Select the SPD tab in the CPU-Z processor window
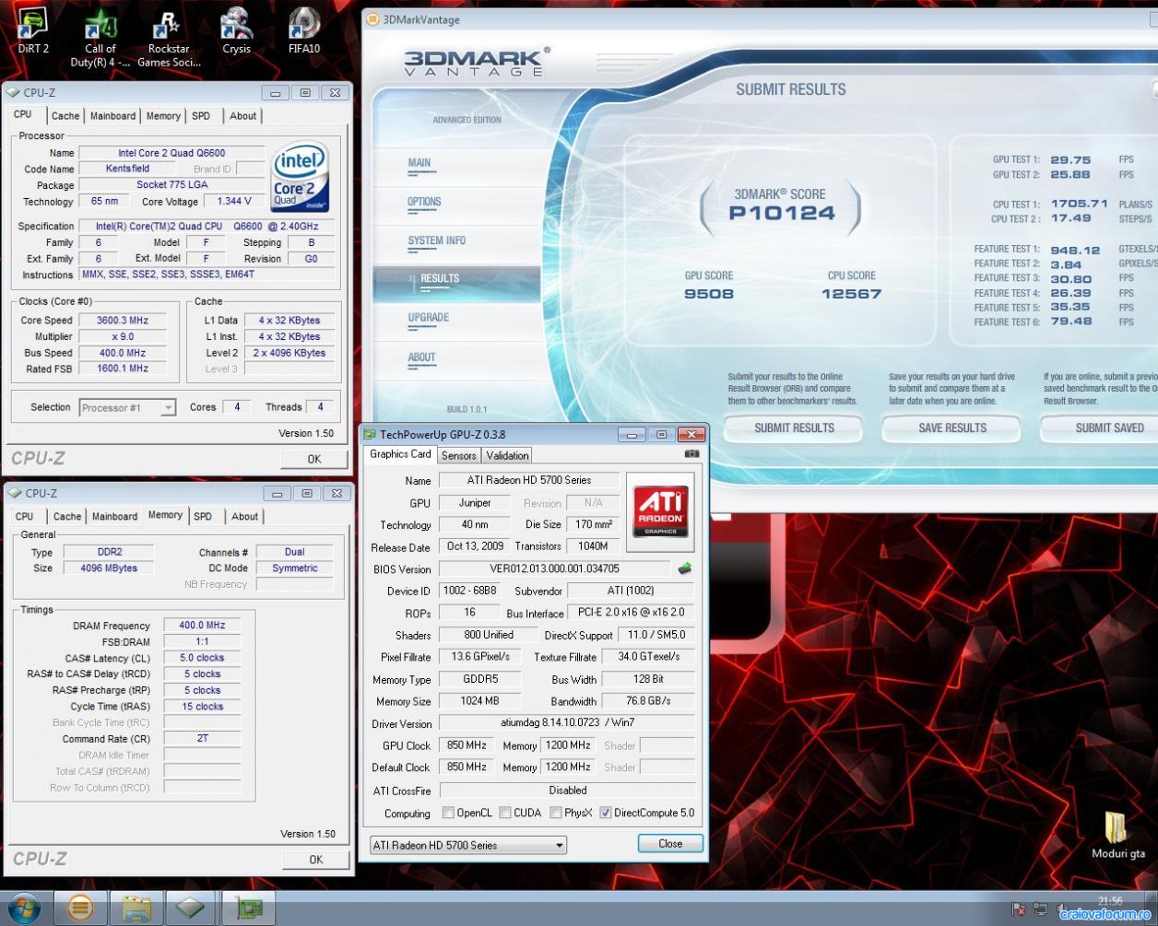This screenshot has width=1158, height=926. click(201, 116)
